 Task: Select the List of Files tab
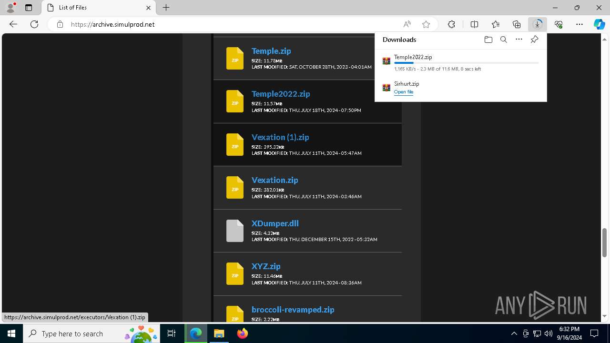[99, 8]
